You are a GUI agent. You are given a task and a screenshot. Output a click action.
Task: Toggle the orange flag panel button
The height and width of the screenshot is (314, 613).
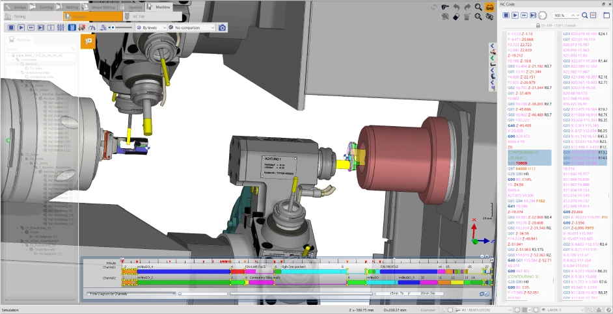87,41
